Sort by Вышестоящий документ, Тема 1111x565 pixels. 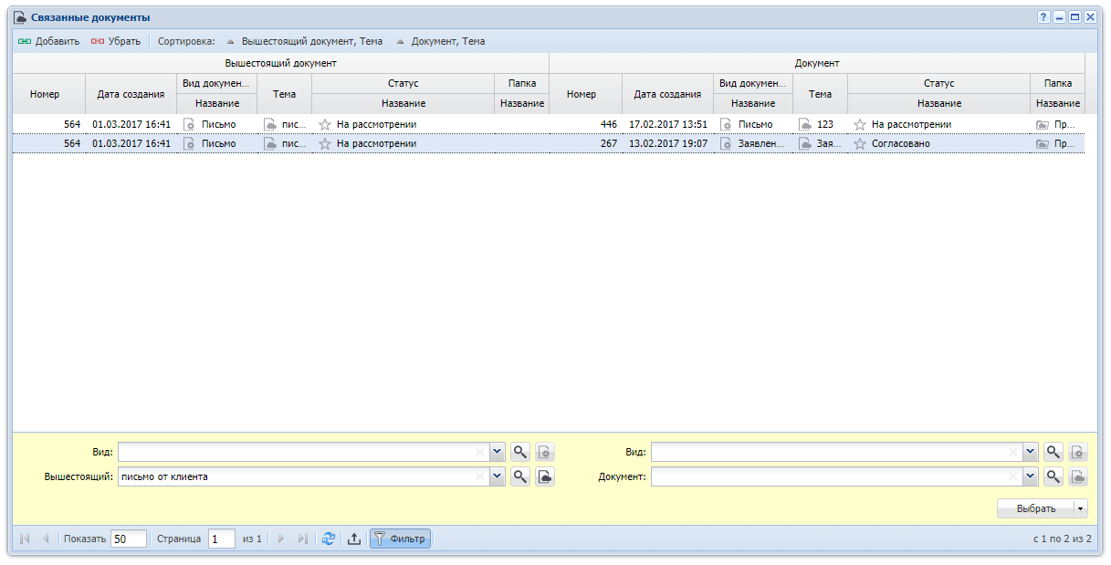point(305,41)
